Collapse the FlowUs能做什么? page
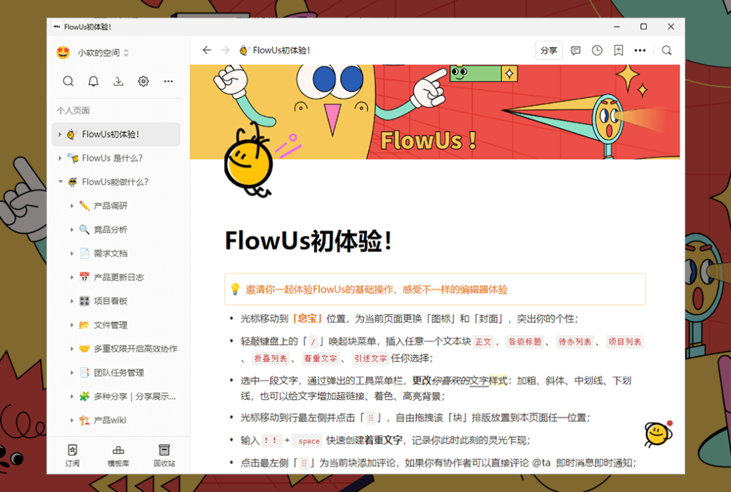Screen dimensions: 731x492 tap(60, 182)
